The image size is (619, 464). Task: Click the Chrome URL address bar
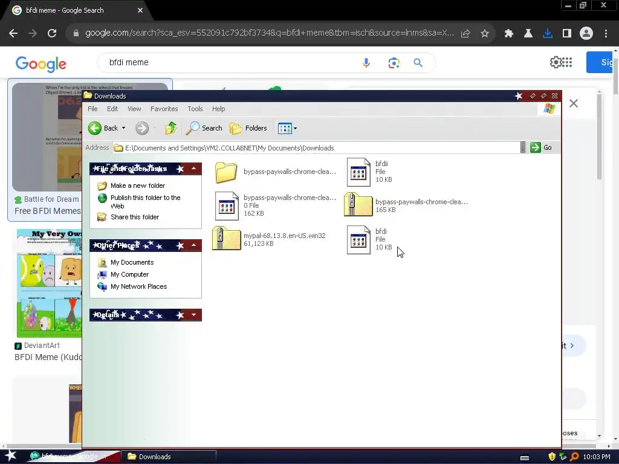click(x=269, y=33)
